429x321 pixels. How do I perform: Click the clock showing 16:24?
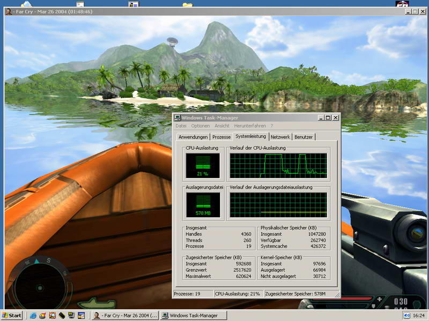click(419, 316)
